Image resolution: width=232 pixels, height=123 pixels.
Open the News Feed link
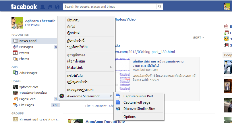(x=28, y=41)
